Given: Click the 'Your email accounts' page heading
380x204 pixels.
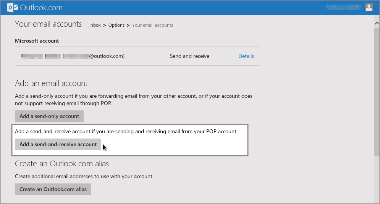Looking at the screenshot, I should (48, 24).
